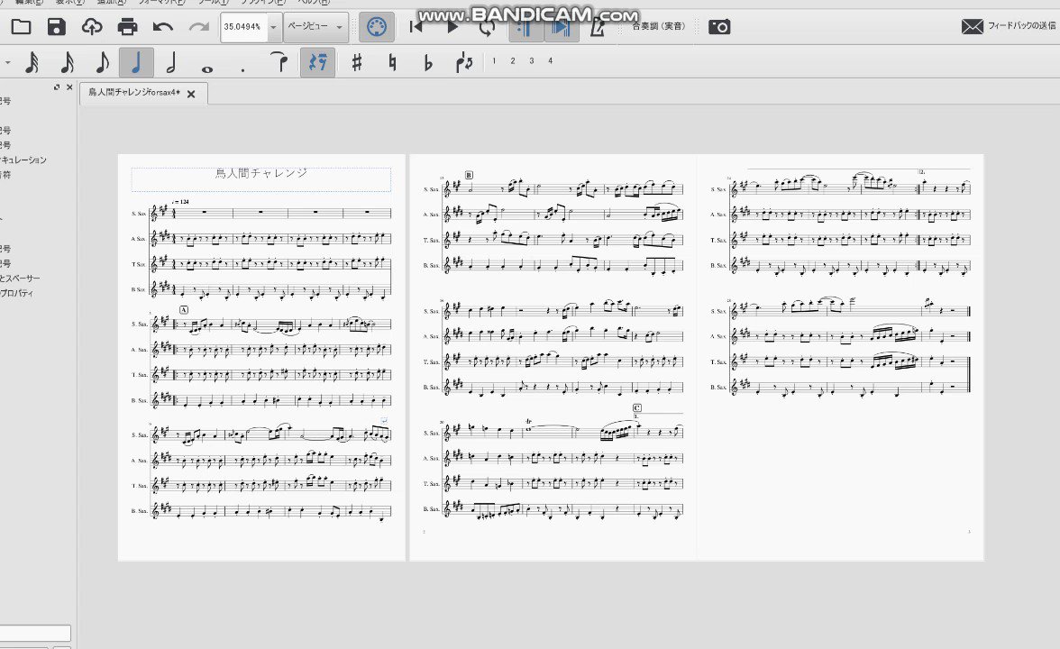Apply flat accidental
This screenshot has height=649, width=1060.
(x=428, y=63)
